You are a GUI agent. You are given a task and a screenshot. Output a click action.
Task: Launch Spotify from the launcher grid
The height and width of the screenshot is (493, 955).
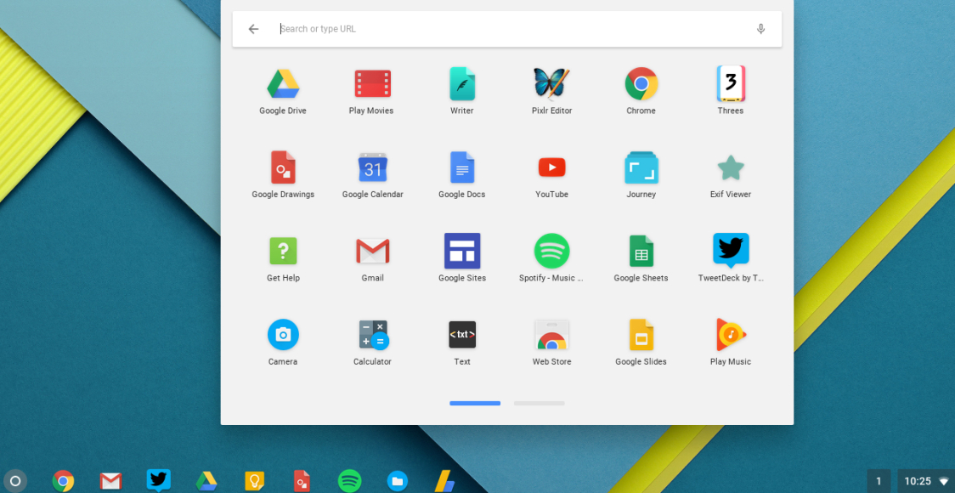(x=551, y=251)
